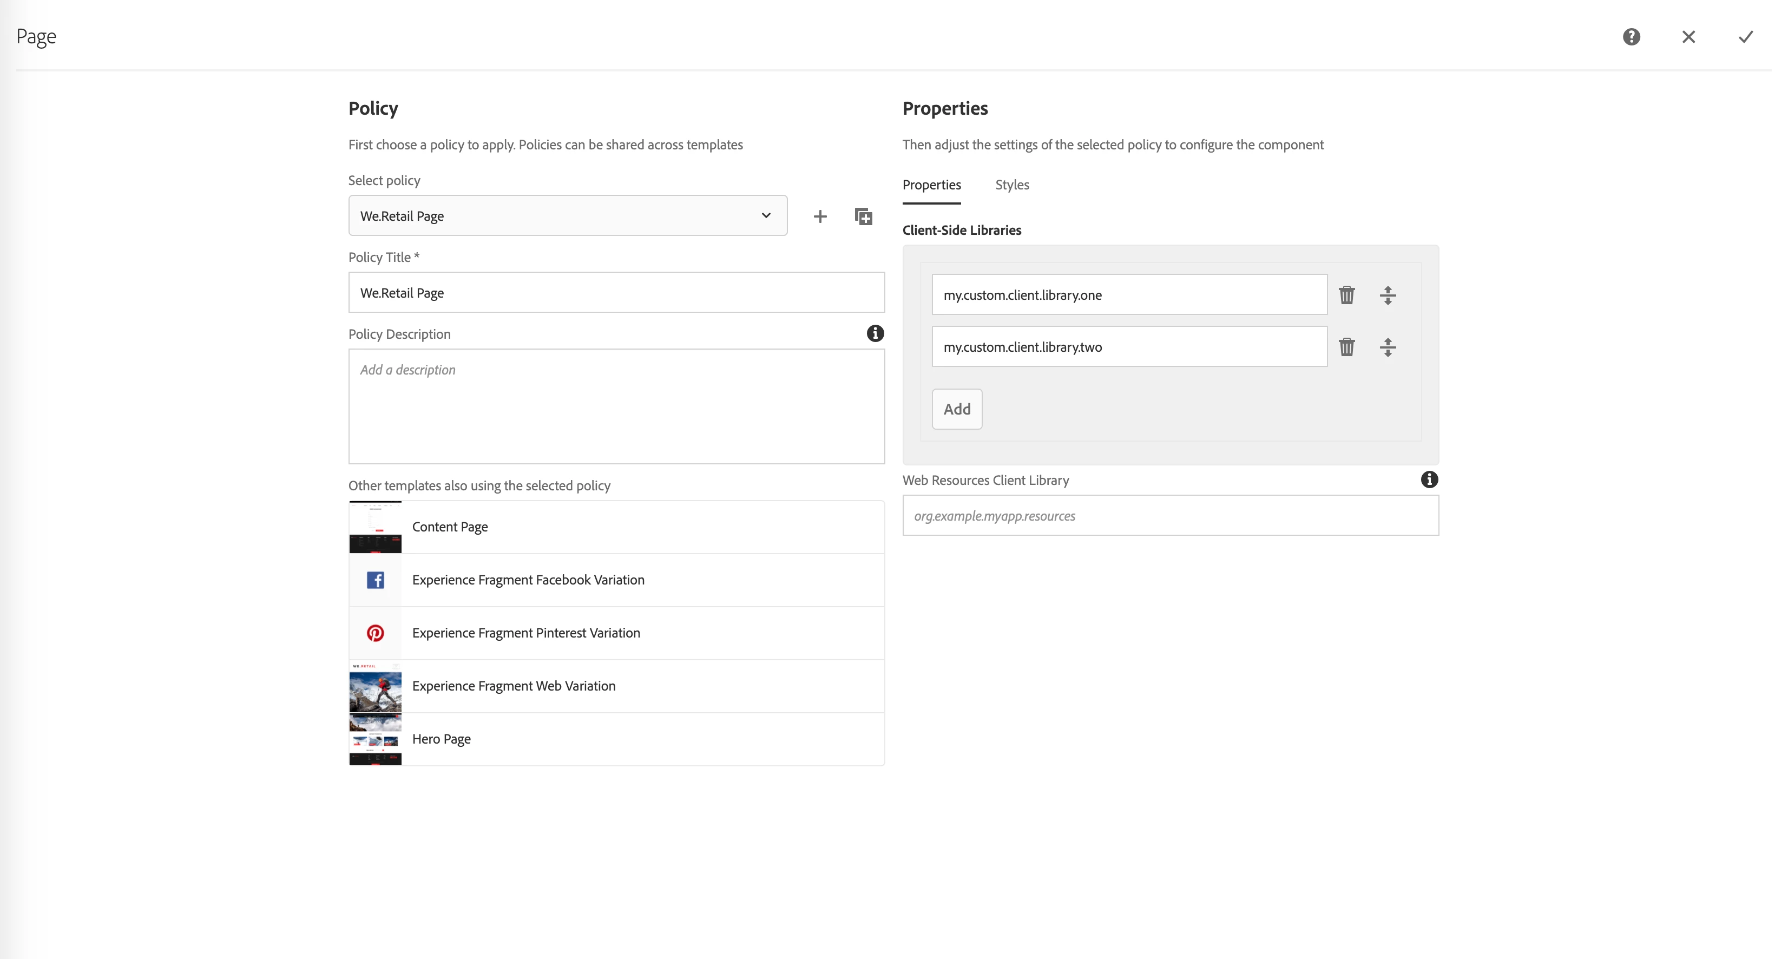Click the Experience Fragment Pinterest Variation item
The image size is (1788, 959).
tap(525, 633)
